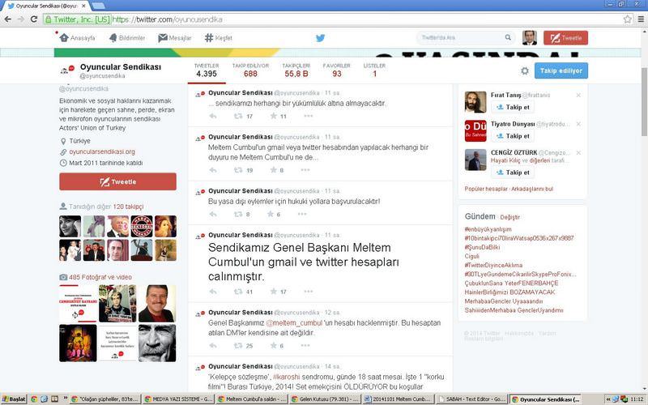
Task: Reply to the 'Bu yasa dışı eylemler' tweet
Action: pos(213,214)
